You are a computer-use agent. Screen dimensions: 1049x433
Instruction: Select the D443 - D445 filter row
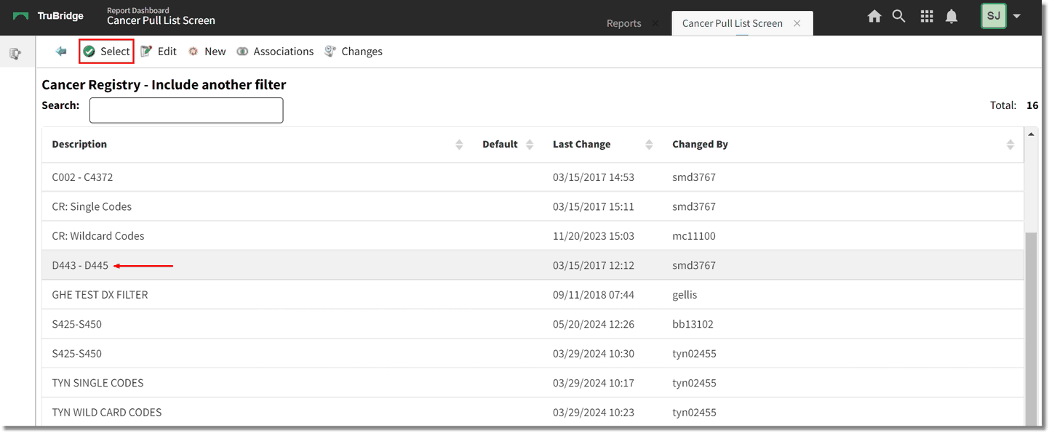(x=533, y=265)
